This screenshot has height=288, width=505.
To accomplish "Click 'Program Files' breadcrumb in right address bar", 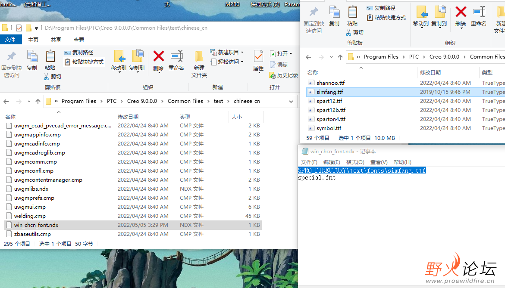I will (x=381, y=56).
